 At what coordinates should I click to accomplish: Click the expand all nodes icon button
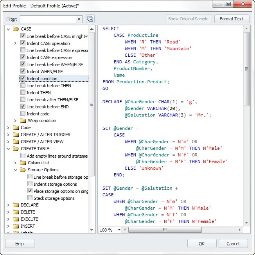(x=90, y=19)
